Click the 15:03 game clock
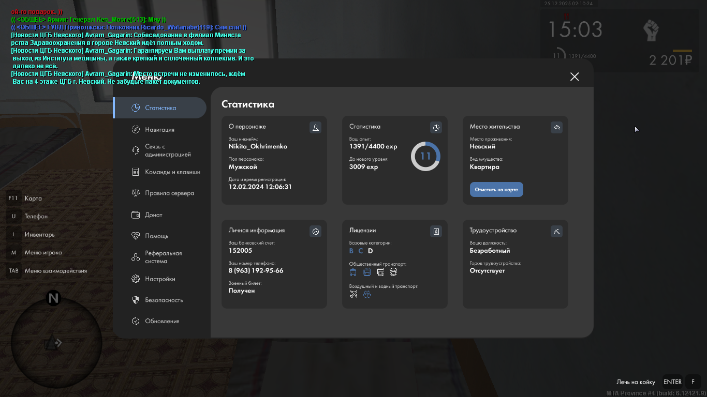This screenshot has width=707, height=397. pyautogui.click(x=575, y=29)
